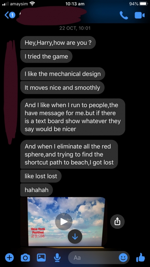Open more actions plus menu
This screenshot has height=267, width=150.
tap(9, 257)
